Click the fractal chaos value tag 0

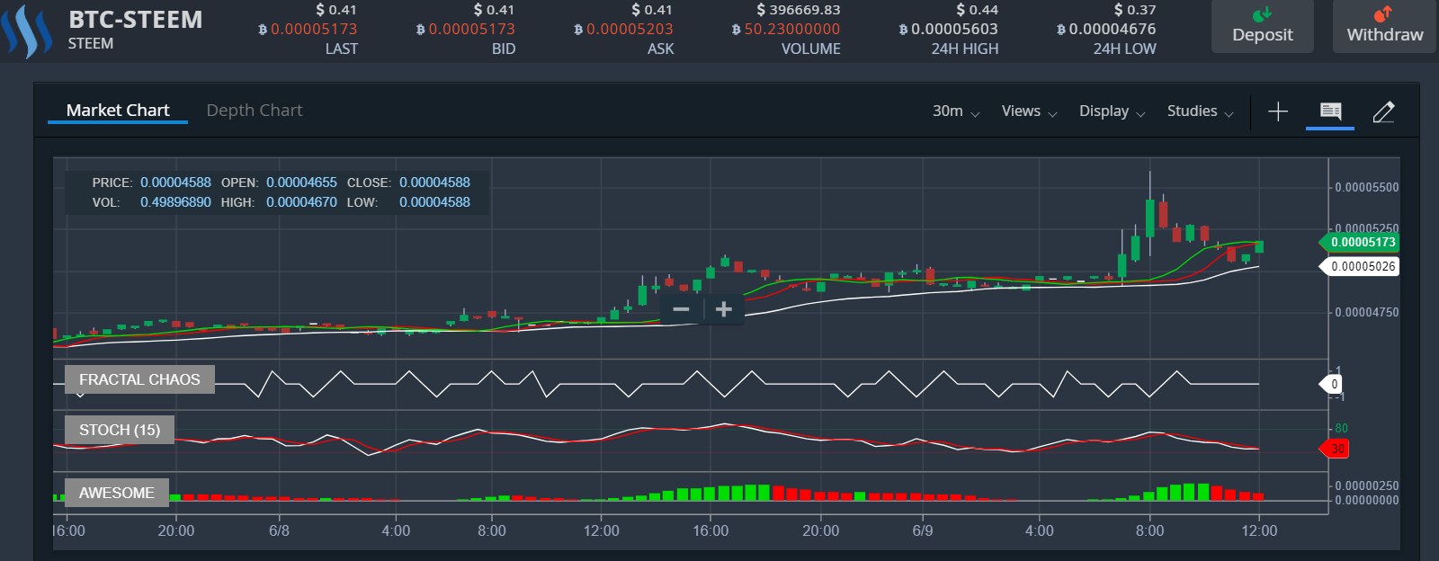tap(1331, 384)
